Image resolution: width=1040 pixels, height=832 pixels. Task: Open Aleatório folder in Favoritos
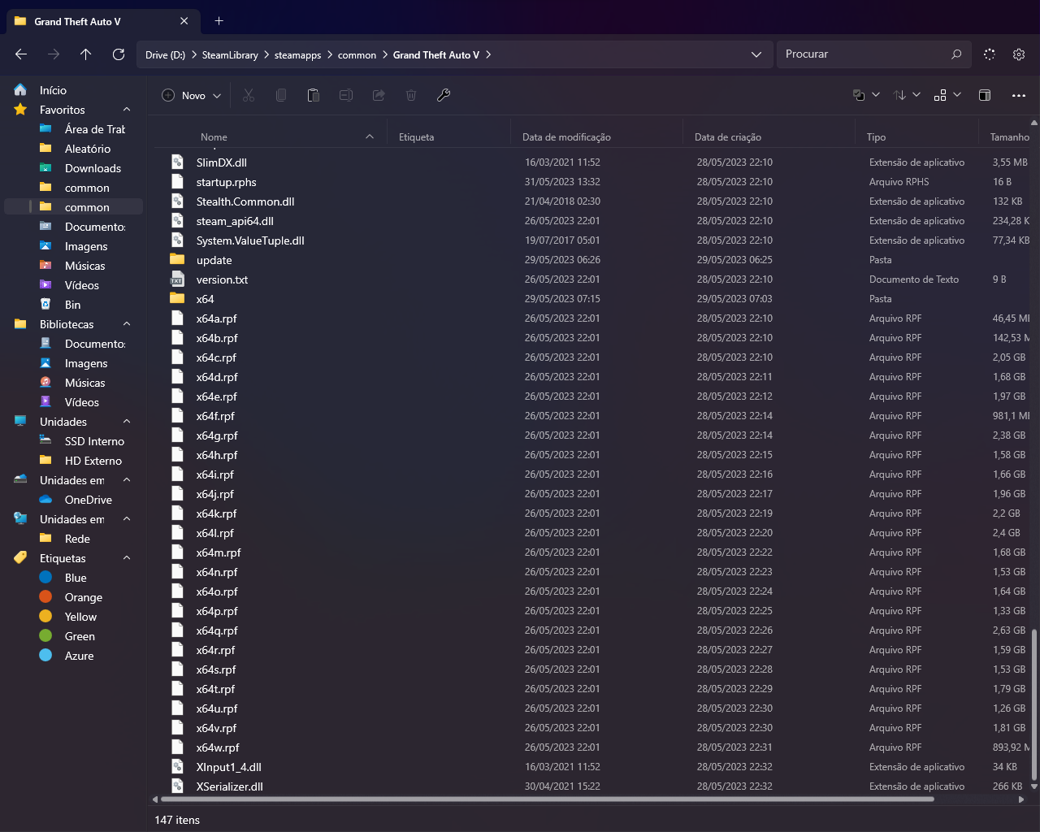[88, 149]
